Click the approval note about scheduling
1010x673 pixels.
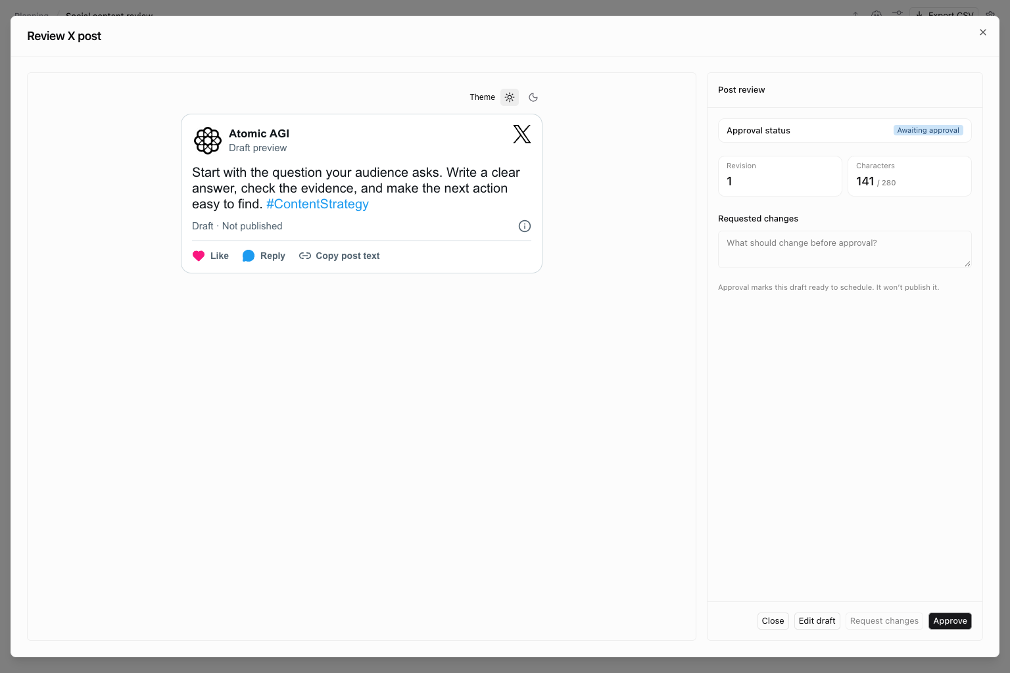[829, 287]
